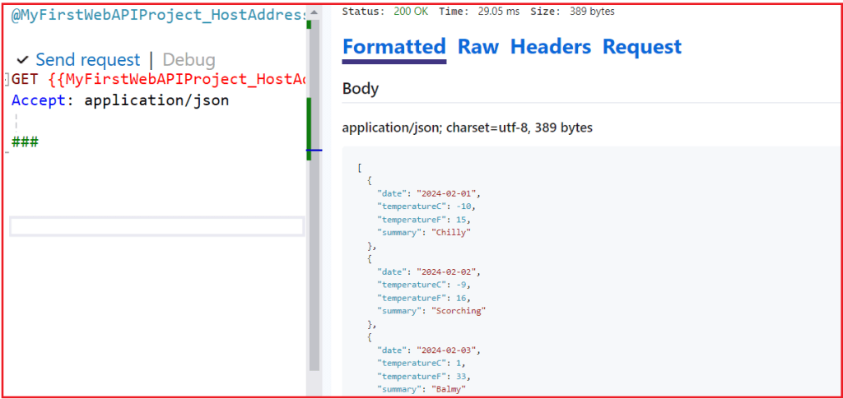
Task: Click the summary value "Scorching"
Action: coord(459,311)
